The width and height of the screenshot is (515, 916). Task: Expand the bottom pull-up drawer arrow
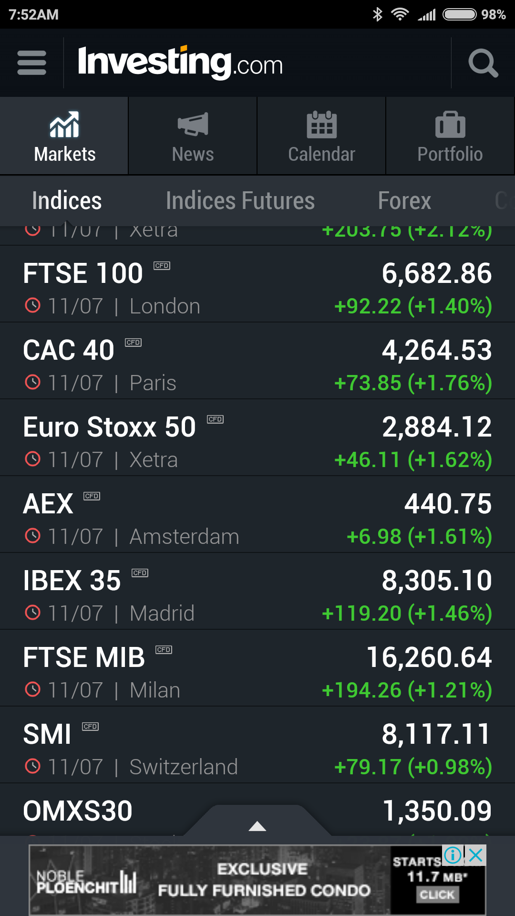[x=257, y=825]
